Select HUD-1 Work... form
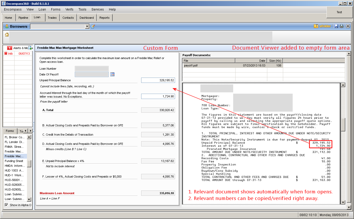 (x=15, y=175)
